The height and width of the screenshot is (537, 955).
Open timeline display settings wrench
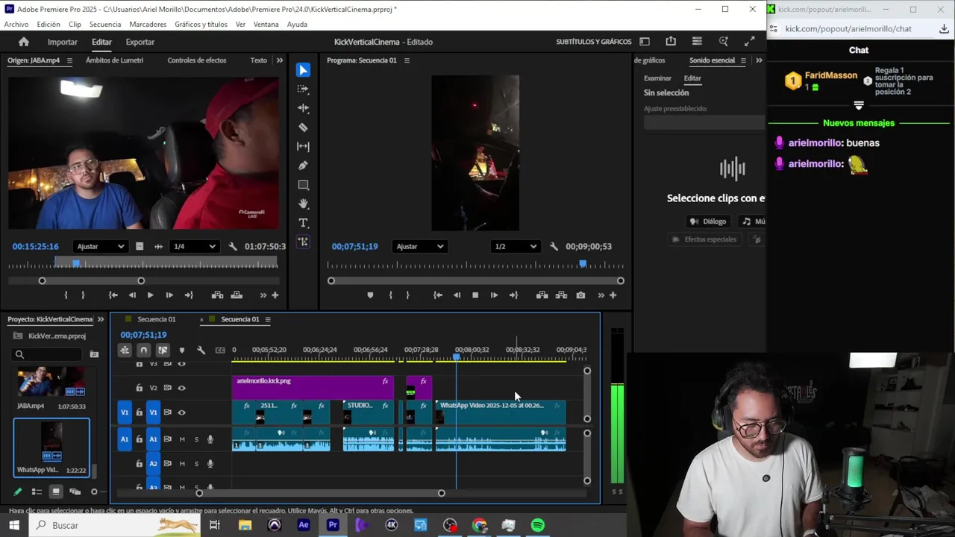[201, 350]
